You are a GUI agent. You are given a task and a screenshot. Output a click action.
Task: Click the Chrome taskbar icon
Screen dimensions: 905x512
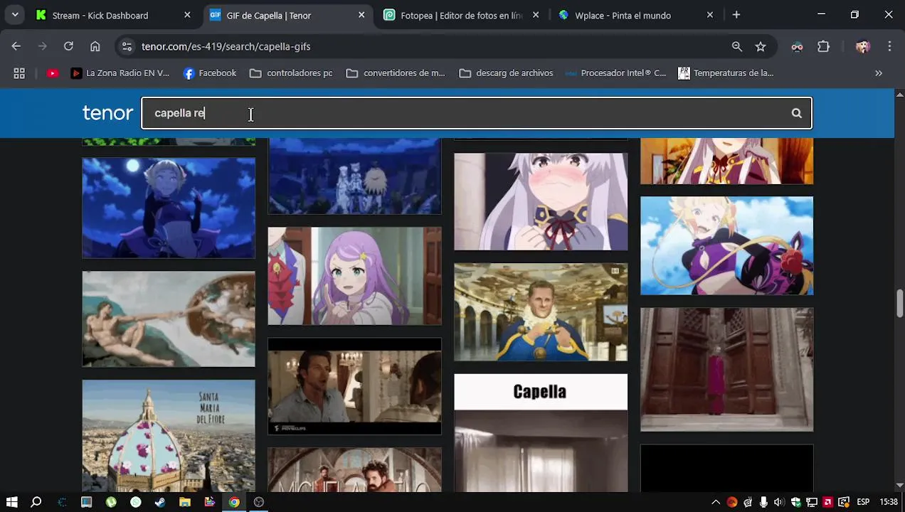pyautogui.click(x=234, y=502)
